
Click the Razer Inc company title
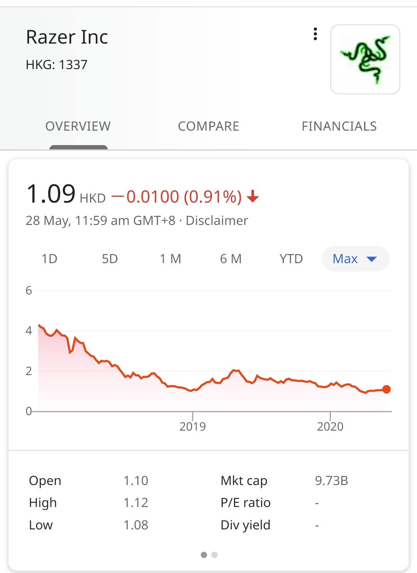point(67,37)
